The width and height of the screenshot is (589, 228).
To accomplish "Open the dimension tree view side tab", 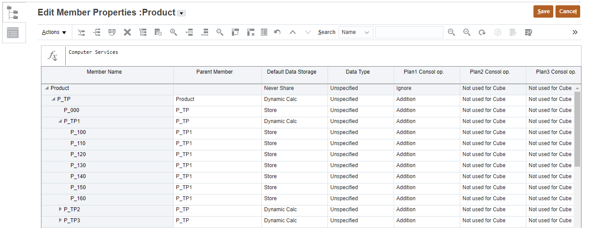I will 12,12.
